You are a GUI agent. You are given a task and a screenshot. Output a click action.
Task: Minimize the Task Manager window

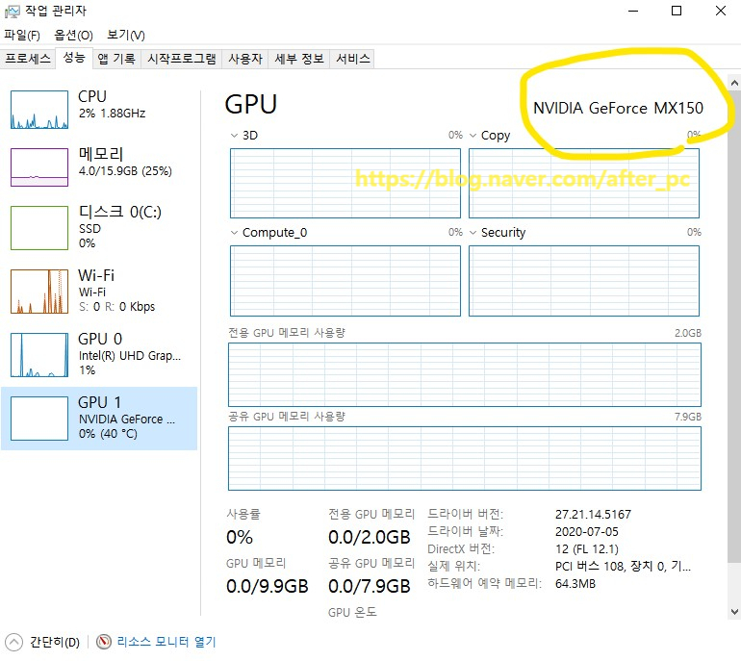tap(633, 12)
